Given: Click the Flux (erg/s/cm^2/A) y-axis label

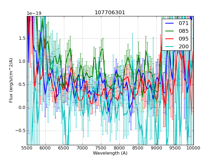Looking at the screenshot, I should click(11, 80).
